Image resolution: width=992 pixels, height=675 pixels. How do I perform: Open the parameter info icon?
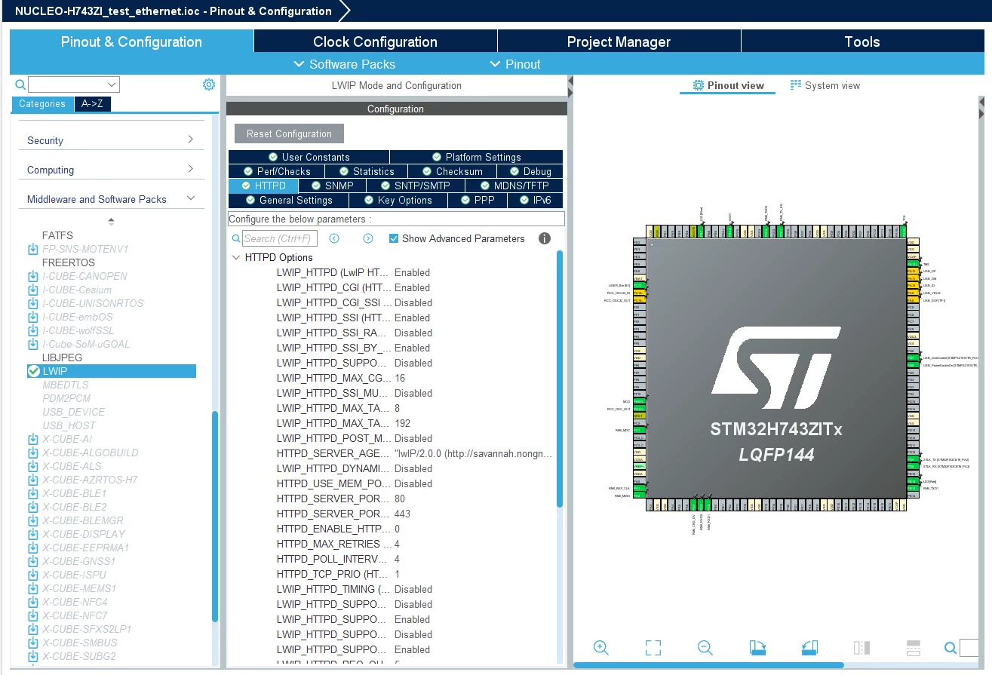(545, 238)
